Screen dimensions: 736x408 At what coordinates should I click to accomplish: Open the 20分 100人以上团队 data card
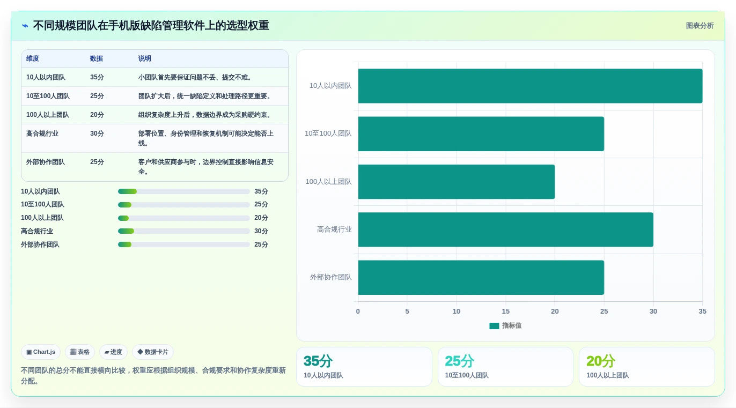(647, 367)
